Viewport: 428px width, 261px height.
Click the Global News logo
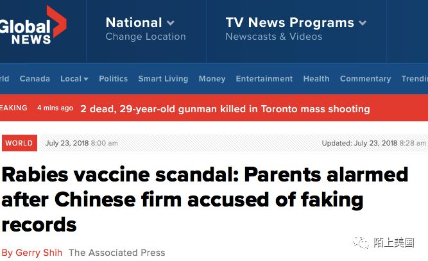pos(32,29)
